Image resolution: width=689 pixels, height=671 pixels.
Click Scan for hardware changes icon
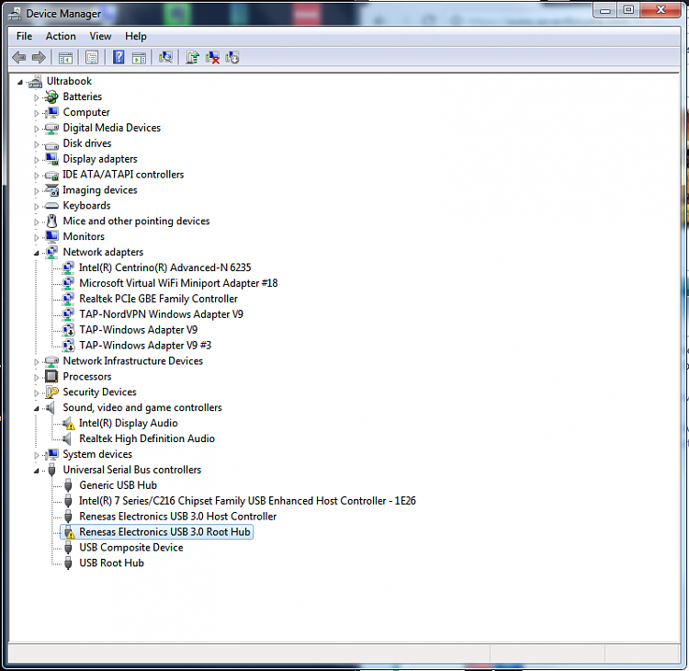pos(165,57)
